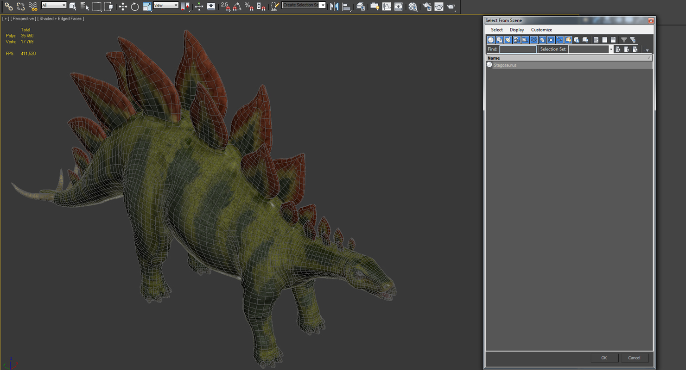The width and height of the screenshot is (686, 370).
Task: Click the Align tool icon
Action: [347, 6]
